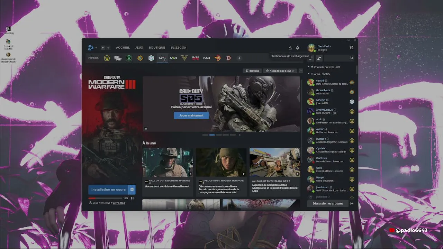Viewport: 443px width, 249px height.
Task: Go forward with the right arrow
Action: (108, 48)
